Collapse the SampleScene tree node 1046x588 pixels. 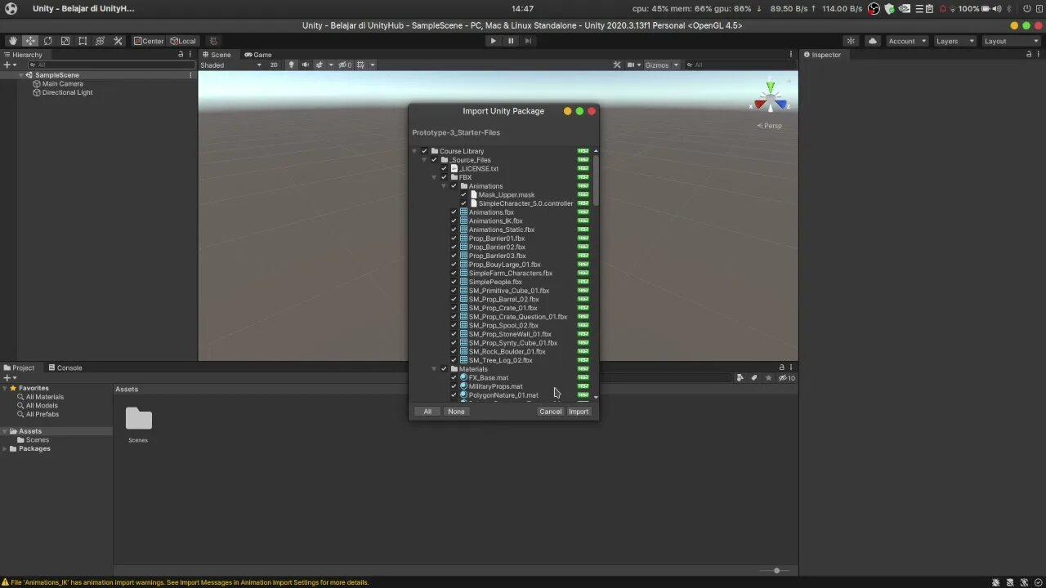21,75
